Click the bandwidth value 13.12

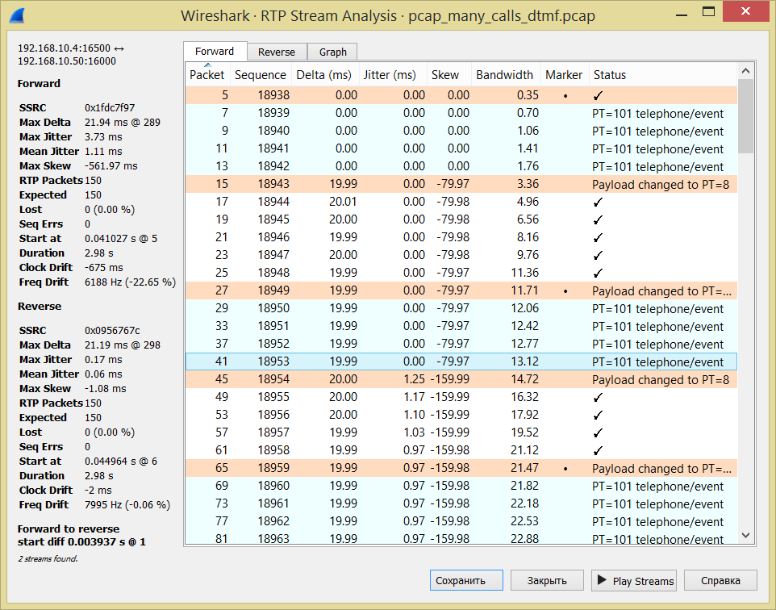click(524, 361)
